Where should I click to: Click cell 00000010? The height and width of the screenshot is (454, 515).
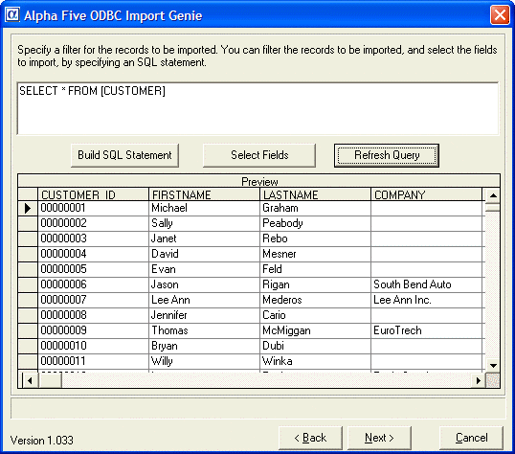93,346
